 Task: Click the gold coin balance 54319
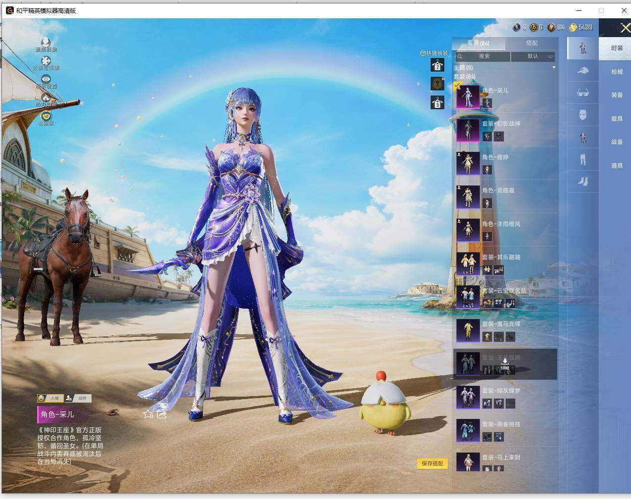pos(581,28)
